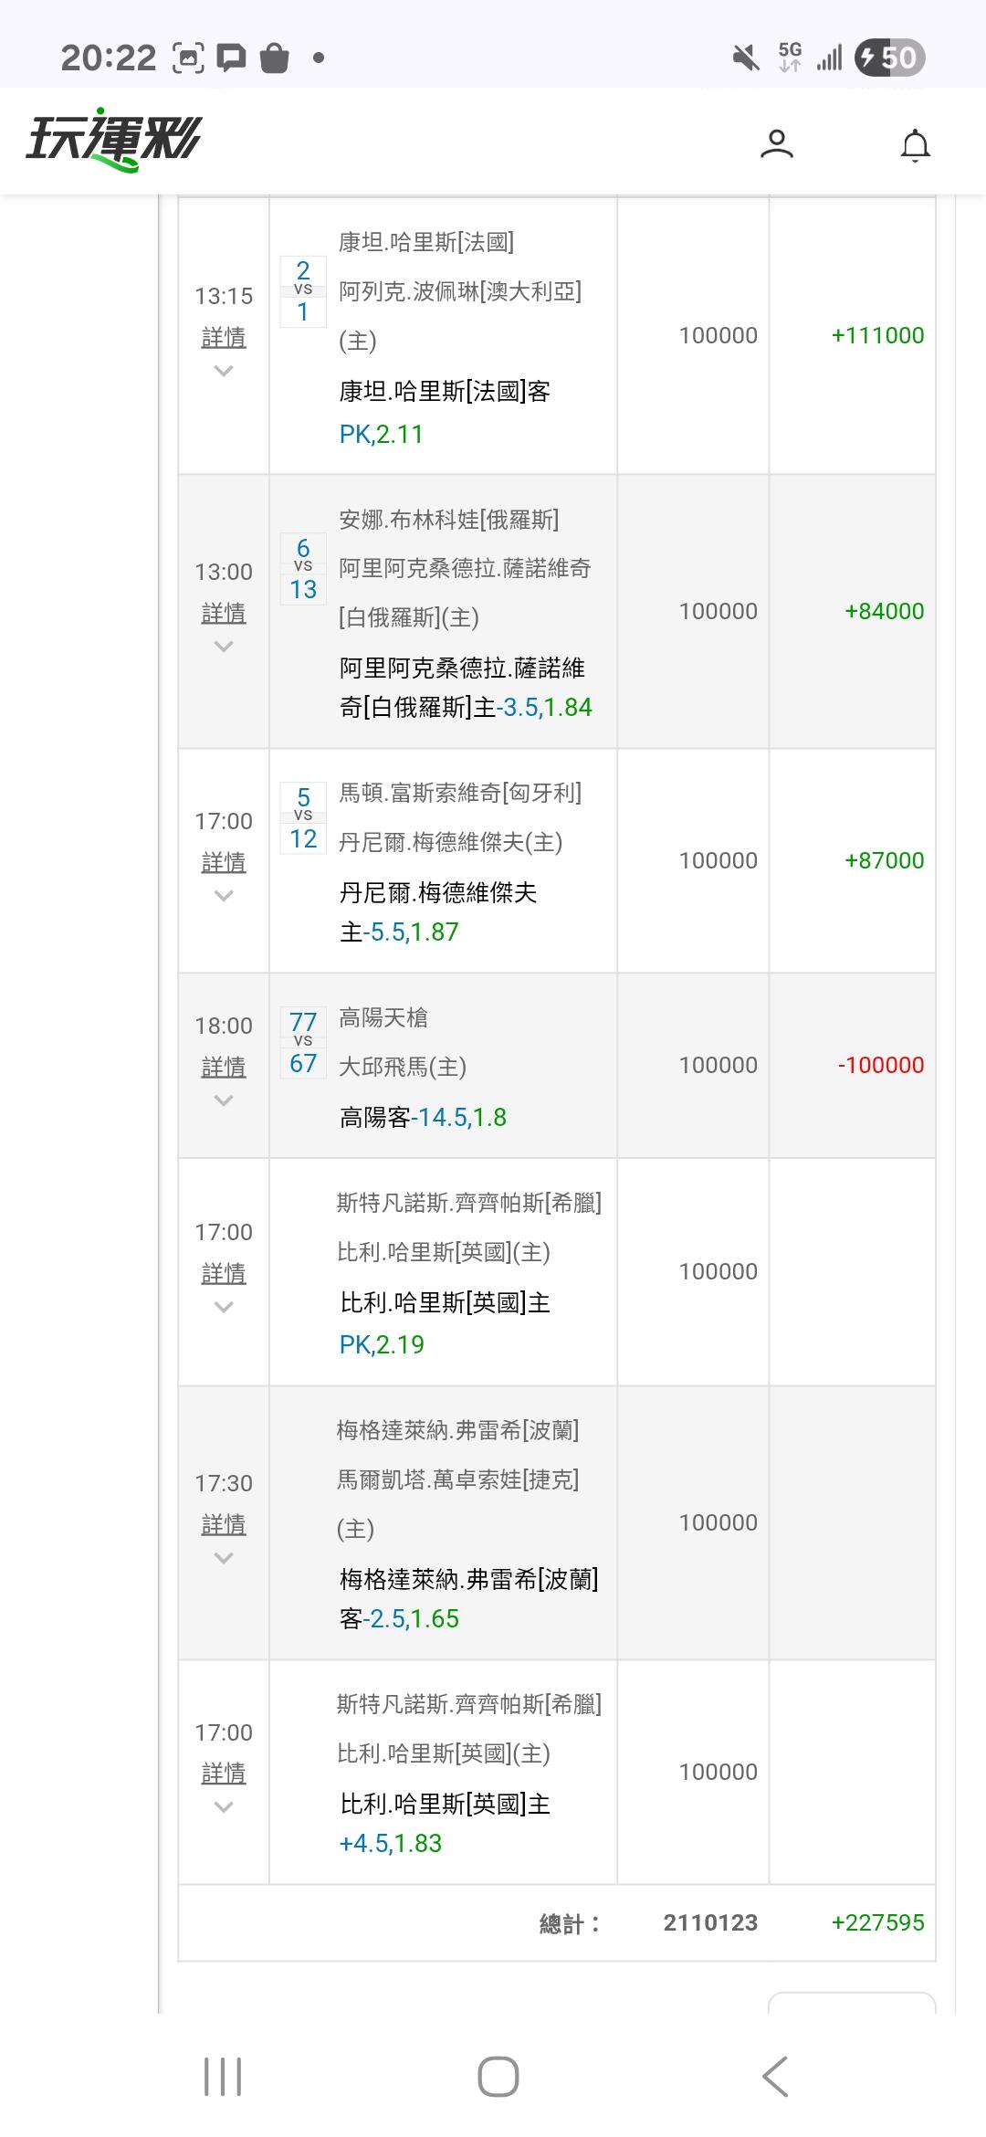Open 詳情 link for 17:30 match
The width and height of the screenshot is (986, 2137).
coord(224,1524)
